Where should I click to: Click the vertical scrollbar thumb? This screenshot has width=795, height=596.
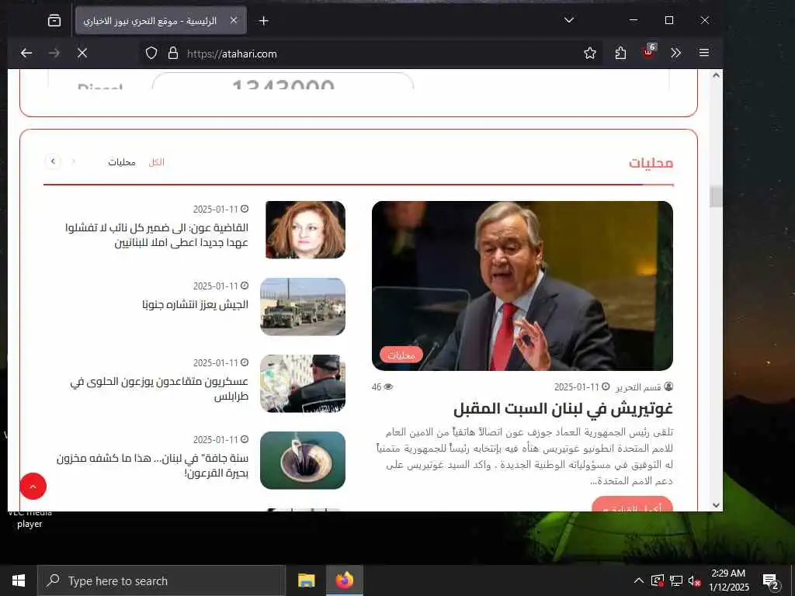pos(716,196)
